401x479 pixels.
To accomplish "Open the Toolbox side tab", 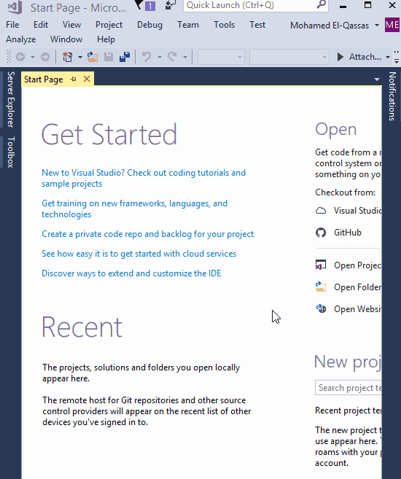I will [10, 152].
